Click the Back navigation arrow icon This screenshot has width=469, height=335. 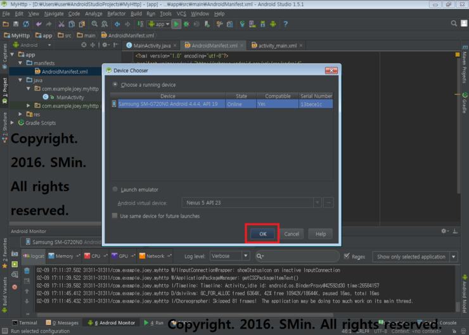tap(117, 24)
